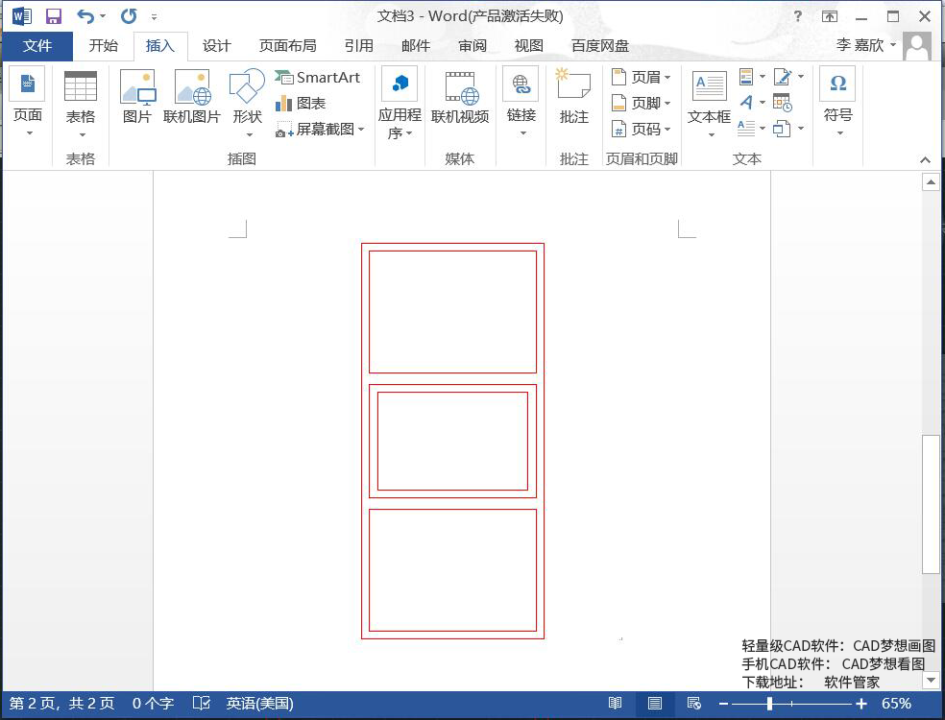
Task: Open the 页码 page number dropdown
Action: pyautogui.click(x=641, y=129)
